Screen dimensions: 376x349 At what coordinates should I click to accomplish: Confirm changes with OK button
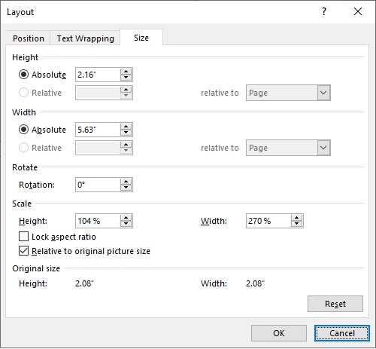click(x=279, y=333)
